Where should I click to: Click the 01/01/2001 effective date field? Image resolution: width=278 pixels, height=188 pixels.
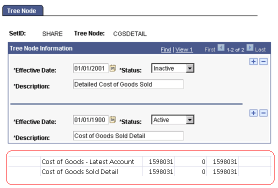(90, 68)
